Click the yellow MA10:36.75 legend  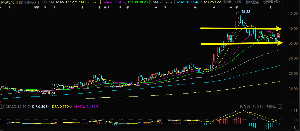pyautogui.click(x=90, y=2)
